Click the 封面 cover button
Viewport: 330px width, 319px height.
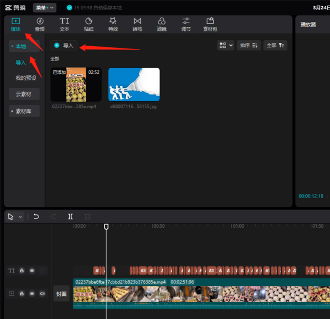pyautogui.click(x=61, y=294)
